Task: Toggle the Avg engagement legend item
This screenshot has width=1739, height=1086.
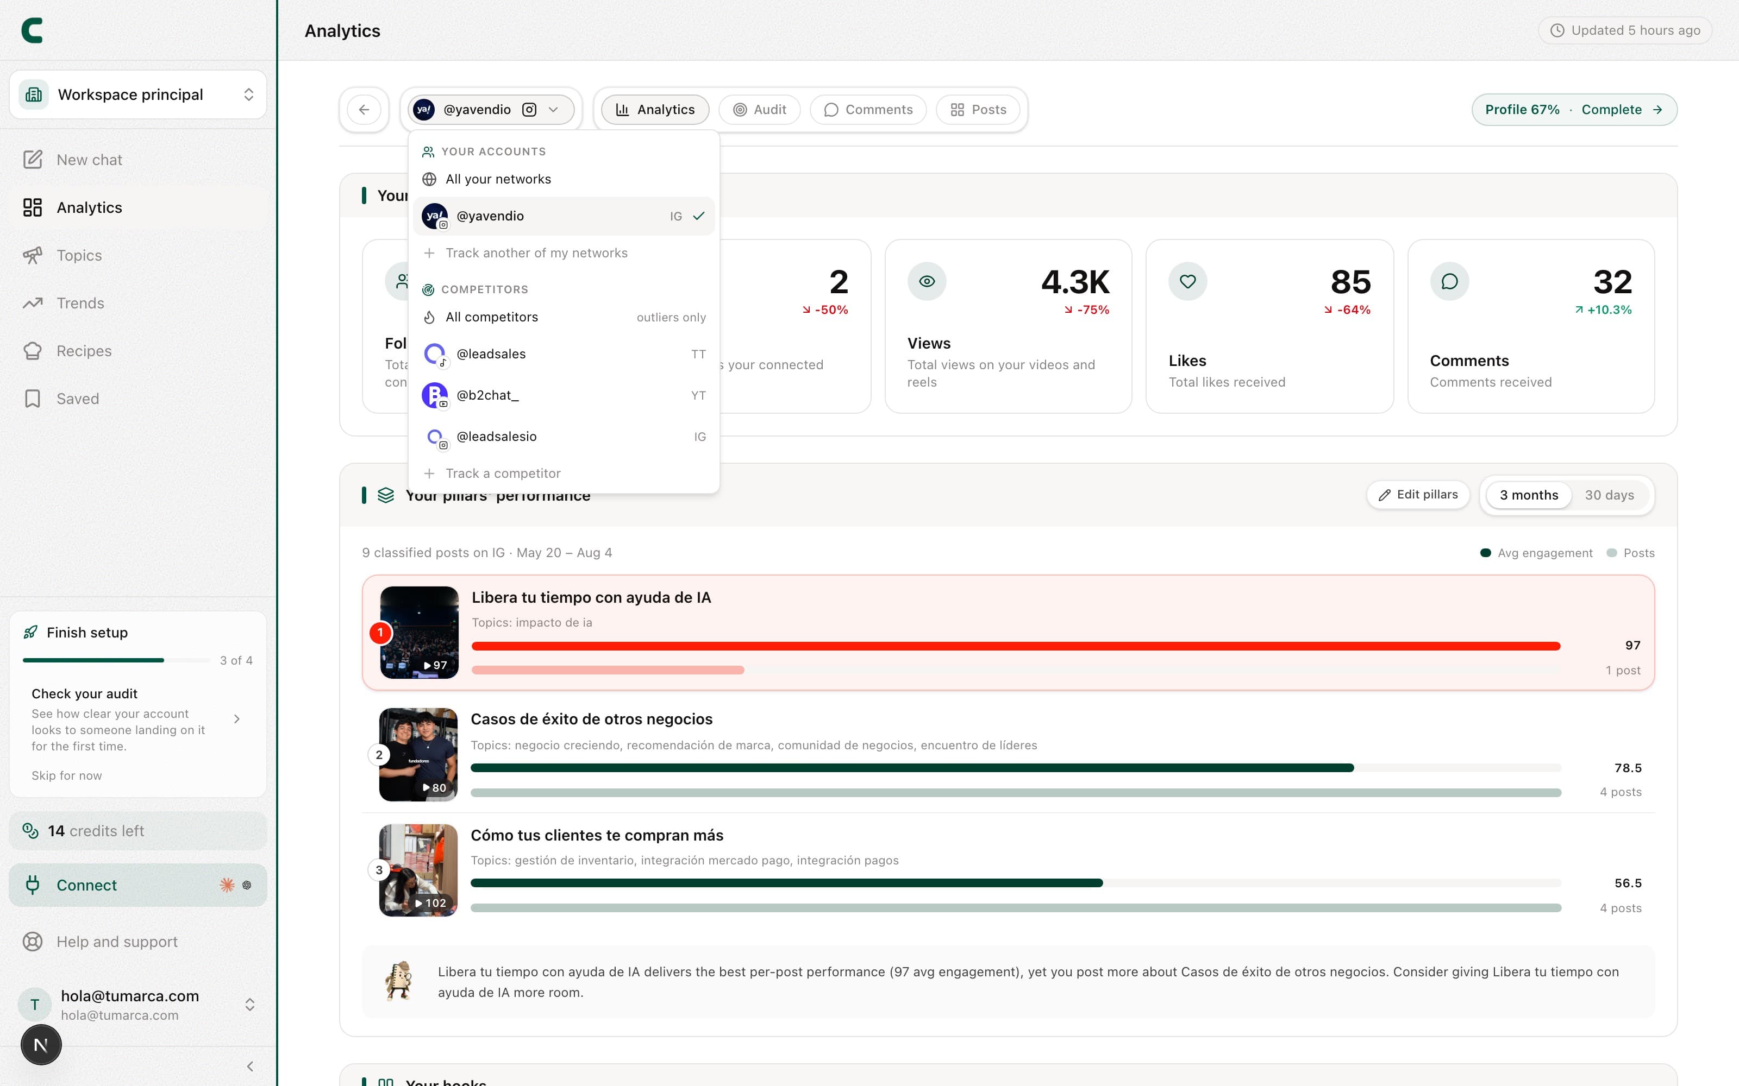Action: [1536, 553]
